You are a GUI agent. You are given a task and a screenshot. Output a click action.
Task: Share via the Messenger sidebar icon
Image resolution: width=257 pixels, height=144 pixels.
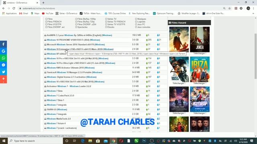coord(4,65)
